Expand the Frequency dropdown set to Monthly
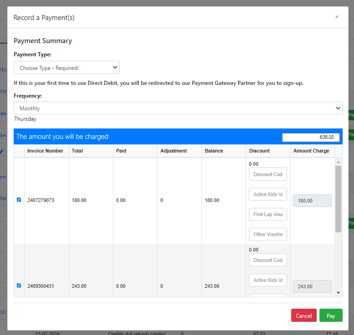Screen dimensions: 354x335 177,108
